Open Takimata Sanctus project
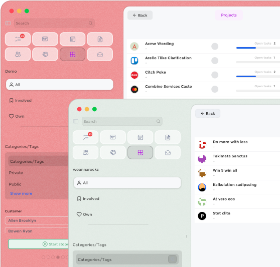Screen dimensions: 280x267 (230, 156)
